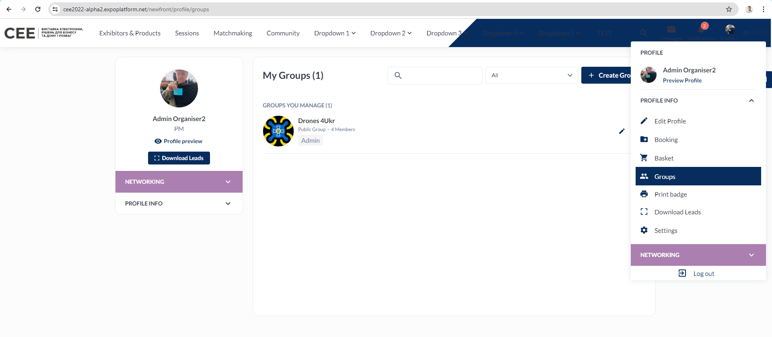Click the Booking icon in profile menu
Viewport: 772px width, 337px height.
click(644, 140)
